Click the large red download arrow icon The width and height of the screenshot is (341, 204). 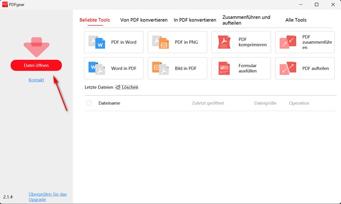pos(37,47)
